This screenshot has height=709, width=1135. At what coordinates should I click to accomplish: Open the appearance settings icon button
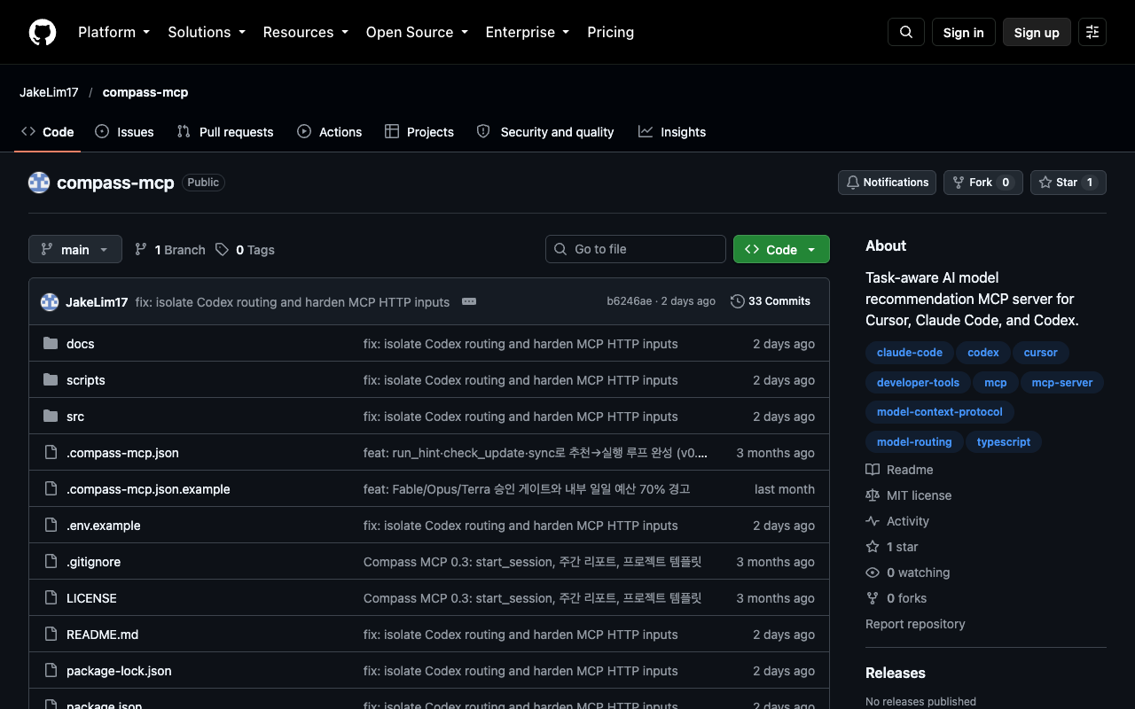click(x=1092, y=32)
